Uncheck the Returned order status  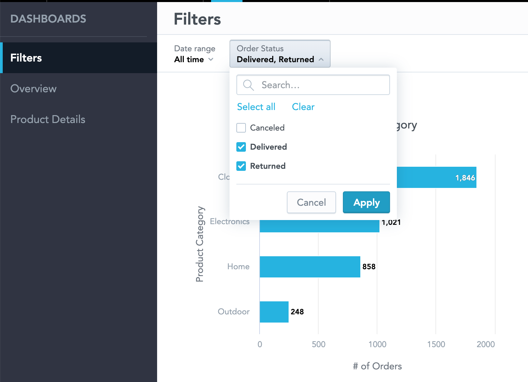coord(241,166)
